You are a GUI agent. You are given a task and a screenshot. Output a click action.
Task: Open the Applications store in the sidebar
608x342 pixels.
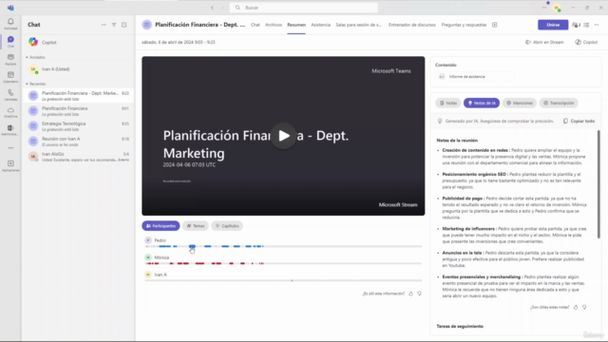pyautogui.click(x=10, y=165)
